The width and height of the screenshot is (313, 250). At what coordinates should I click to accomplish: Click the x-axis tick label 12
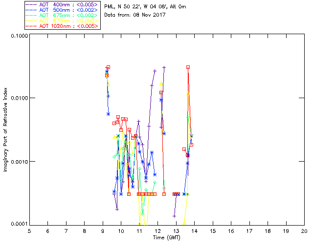pos(157,230)
